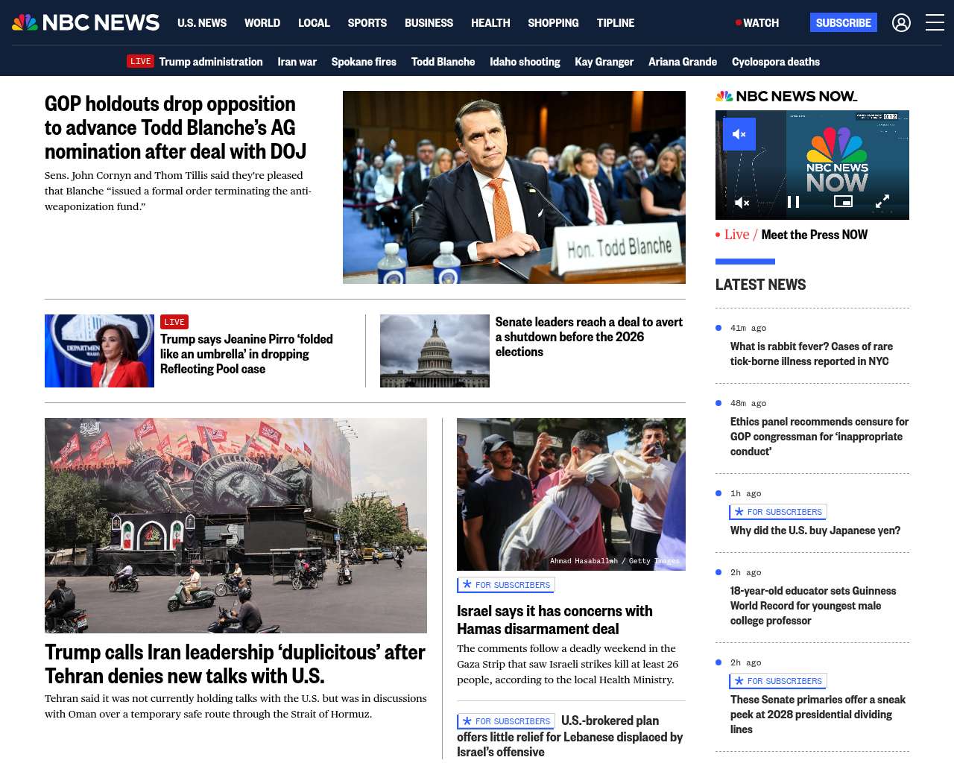Navigate to the Sports section

(367, 23)
